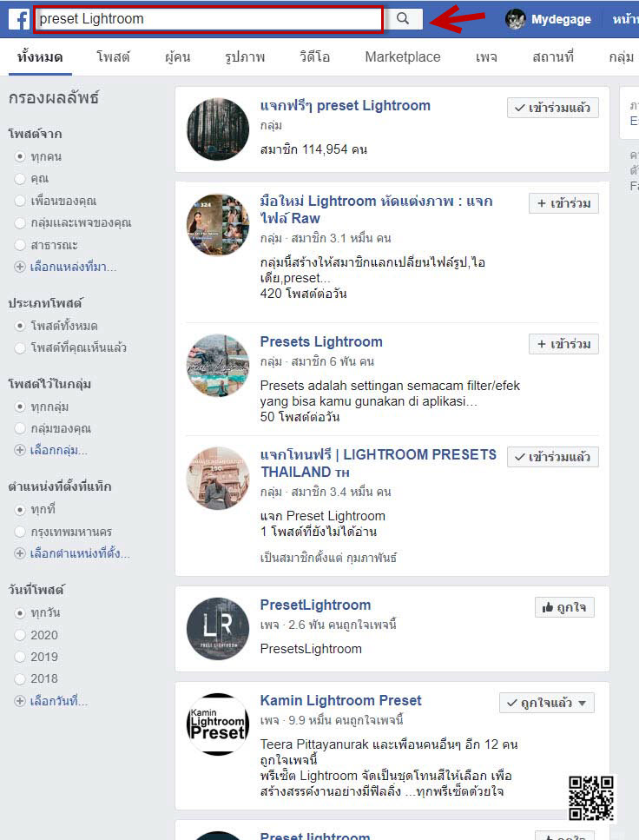Image resolution: width=639 pixels, height=840 pixels.
Task: Switch to the กลุ่ม tab
Action: [x=622, y=56]
